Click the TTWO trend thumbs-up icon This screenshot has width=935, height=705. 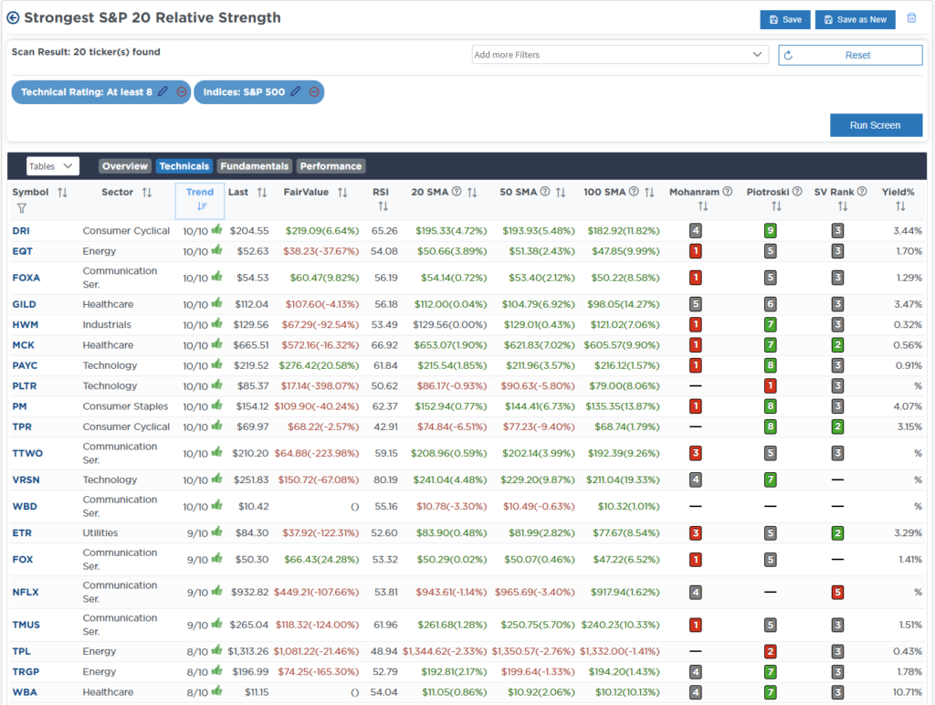coord(217,452)
